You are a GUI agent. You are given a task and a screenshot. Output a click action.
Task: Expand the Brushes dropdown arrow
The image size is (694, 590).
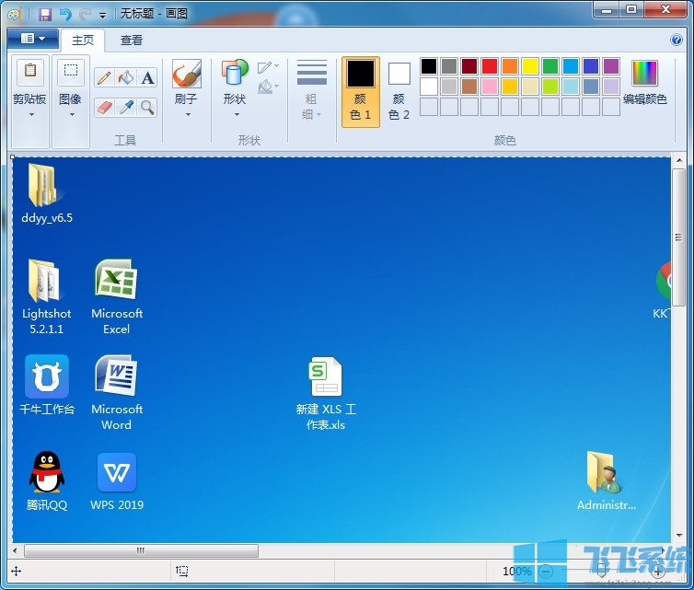(188, 115)
